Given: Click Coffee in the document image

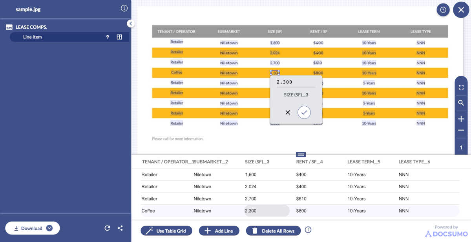Looking at the screenshot, I should pos(177,73).
